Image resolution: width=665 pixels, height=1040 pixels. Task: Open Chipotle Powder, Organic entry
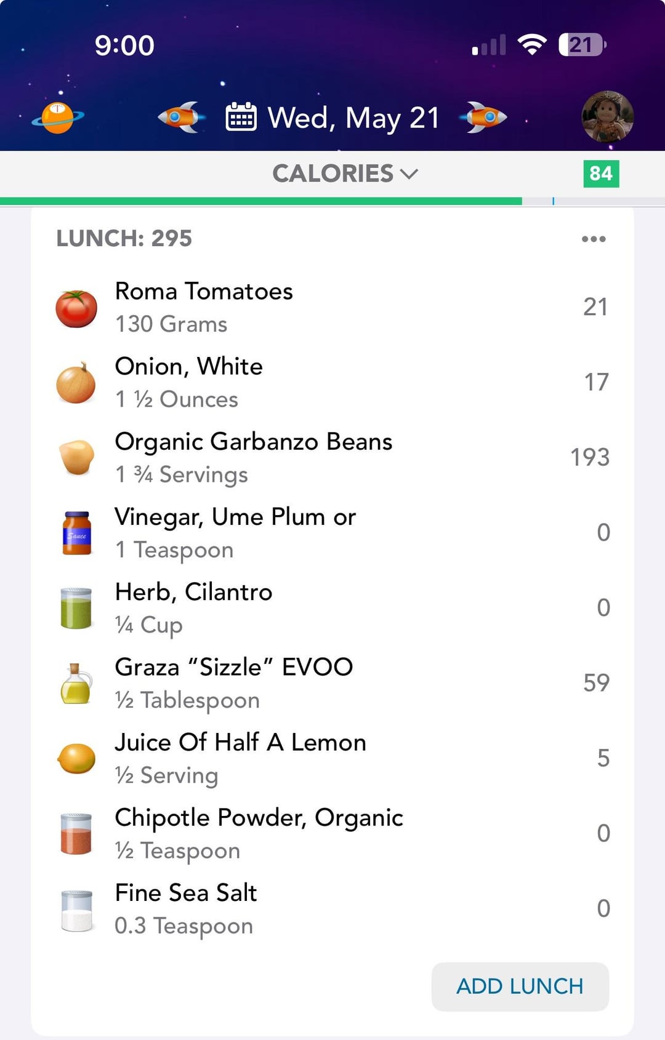332,834
